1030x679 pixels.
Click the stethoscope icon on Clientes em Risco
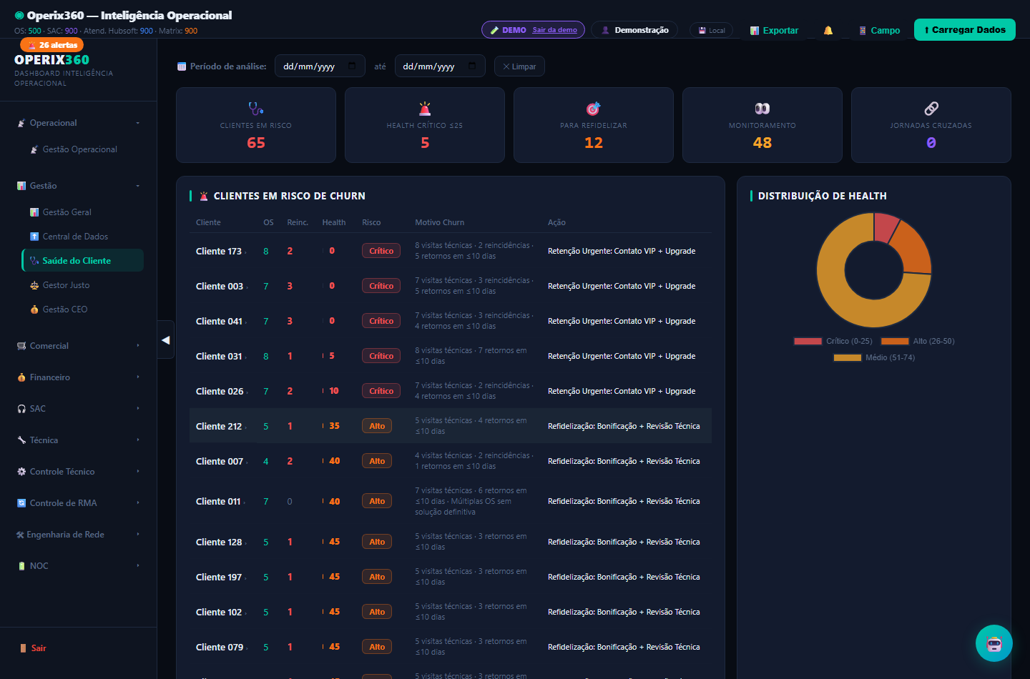pos(256,109)
